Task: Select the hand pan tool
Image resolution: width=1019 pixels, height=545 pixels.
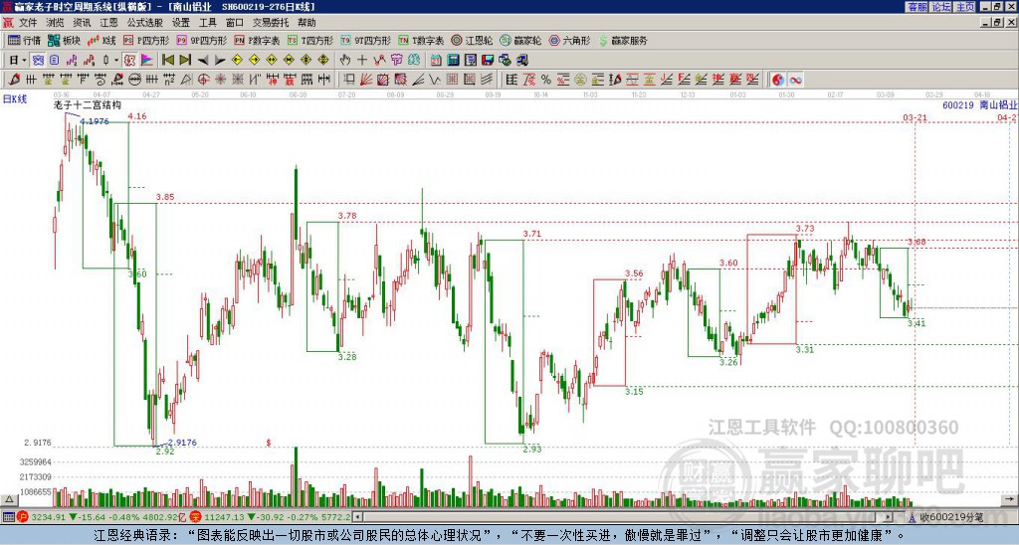Action: point(345,60)
